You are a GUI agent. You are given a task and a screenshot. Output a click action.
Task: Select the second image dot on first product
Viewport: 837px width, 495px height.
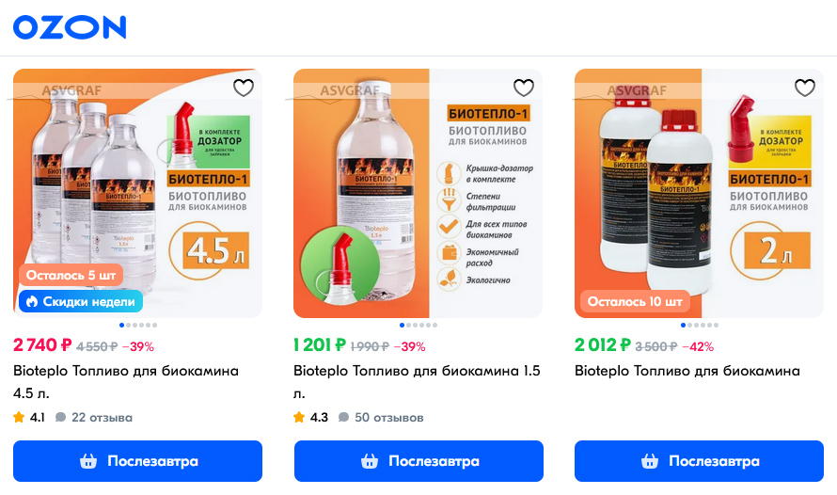(x=128, y=326)
